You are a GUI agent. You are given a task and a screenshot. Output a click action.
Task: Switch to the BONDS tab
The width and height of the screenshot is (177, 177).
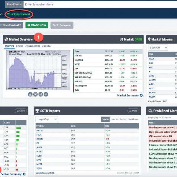click(20, 46)
